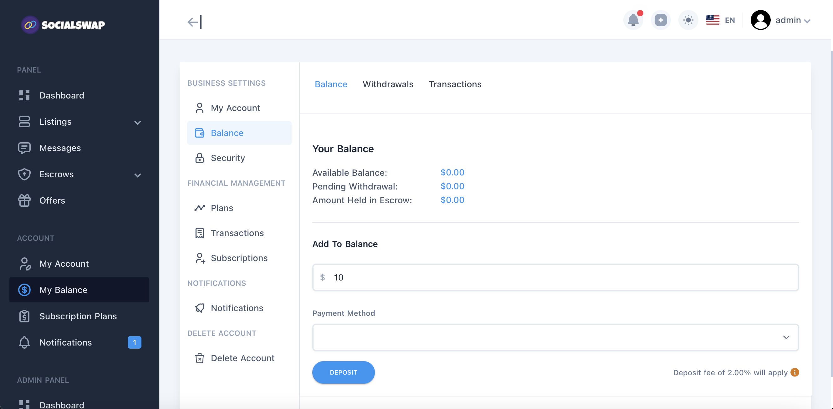Open Subscription Plans in sidebar
The height and width of the screenshot is (409, 833).
pyautogui.click(x=78, y=316)
